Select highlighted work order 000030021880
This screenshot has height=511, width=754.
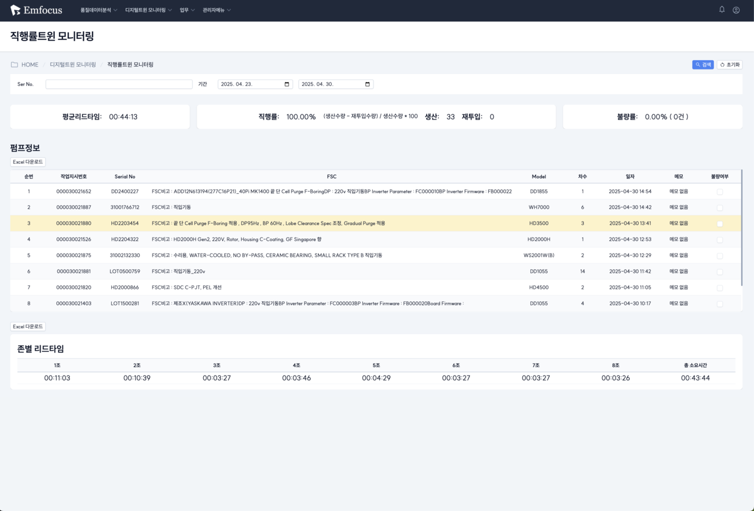(74, 223)
